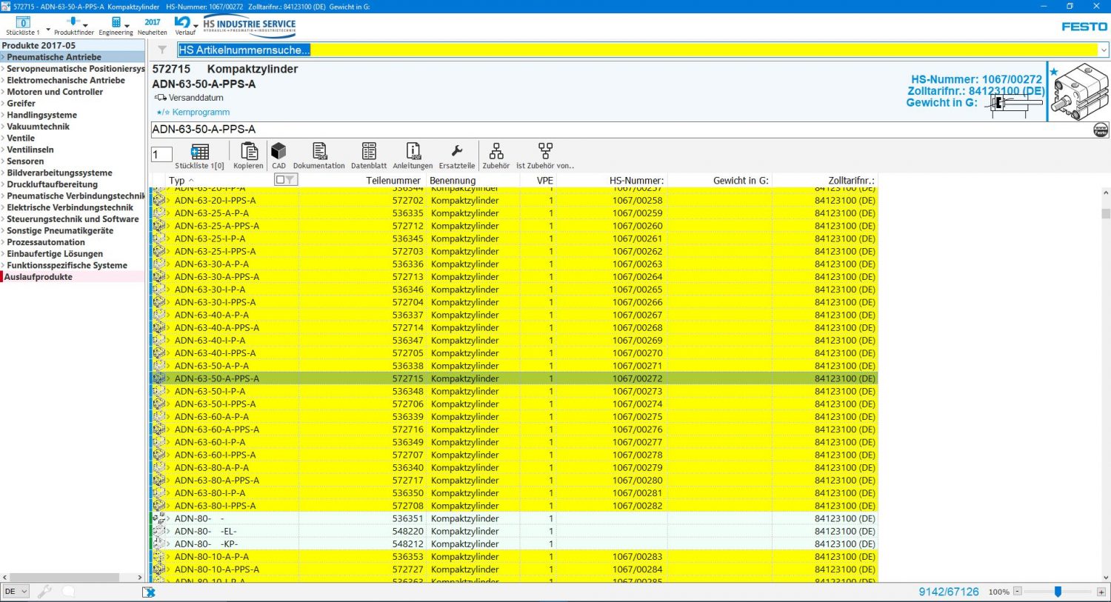Select row ADN-63-60-A-P-A in the list
Screen dimensions: 1111x602
212,417
